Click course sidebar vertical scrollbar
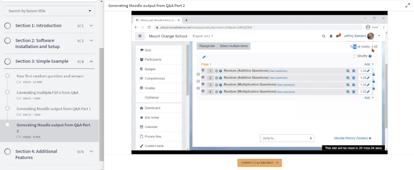Image resolution: width=414 pixels, height=170 pixels. coord(102,105)
